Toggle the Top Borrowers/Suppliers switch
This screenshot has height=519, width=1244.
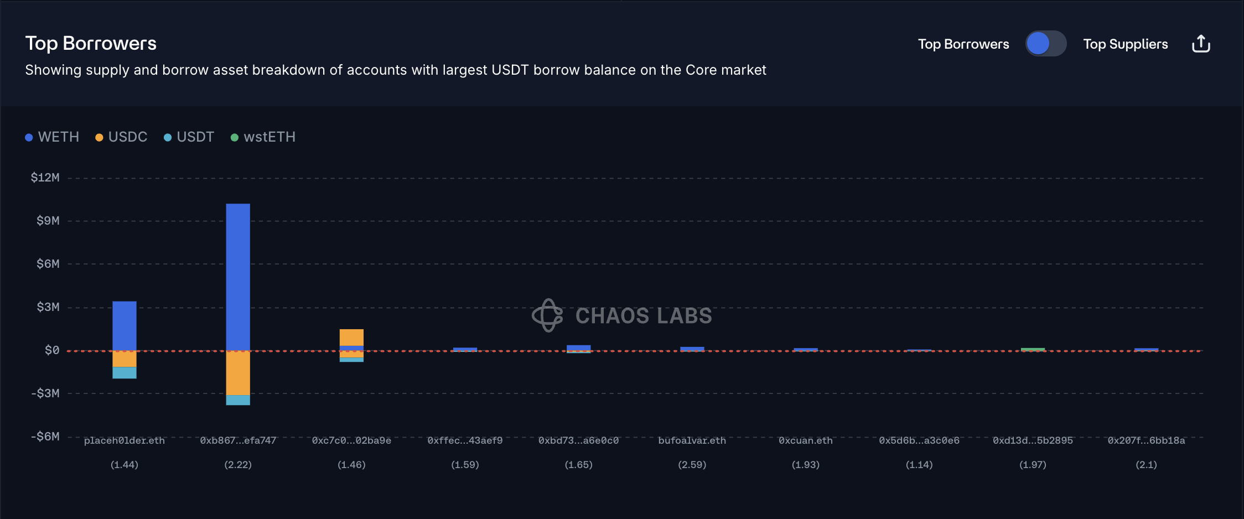coord(1045,44)
